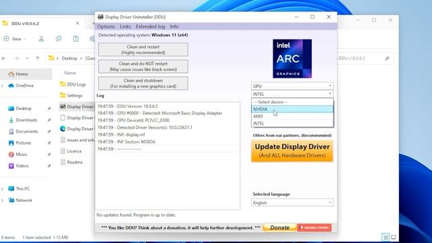Image resolution: width=432 pixels, height=243 pixels.
Task: Click the Intel ARC Graphics logo
Action: pos(292,59)
